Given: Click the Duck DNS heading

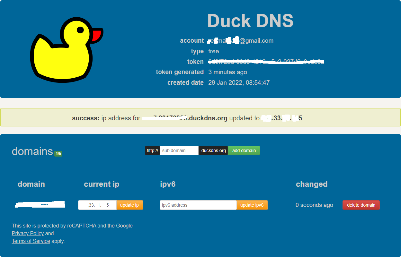Looking at the screenshot, I should tap(250, 21).
